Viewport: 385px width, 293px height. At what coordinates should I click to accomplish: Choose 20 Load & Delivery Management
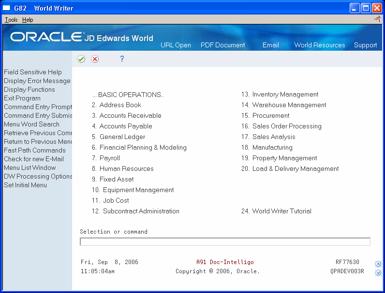pos(290,169)
